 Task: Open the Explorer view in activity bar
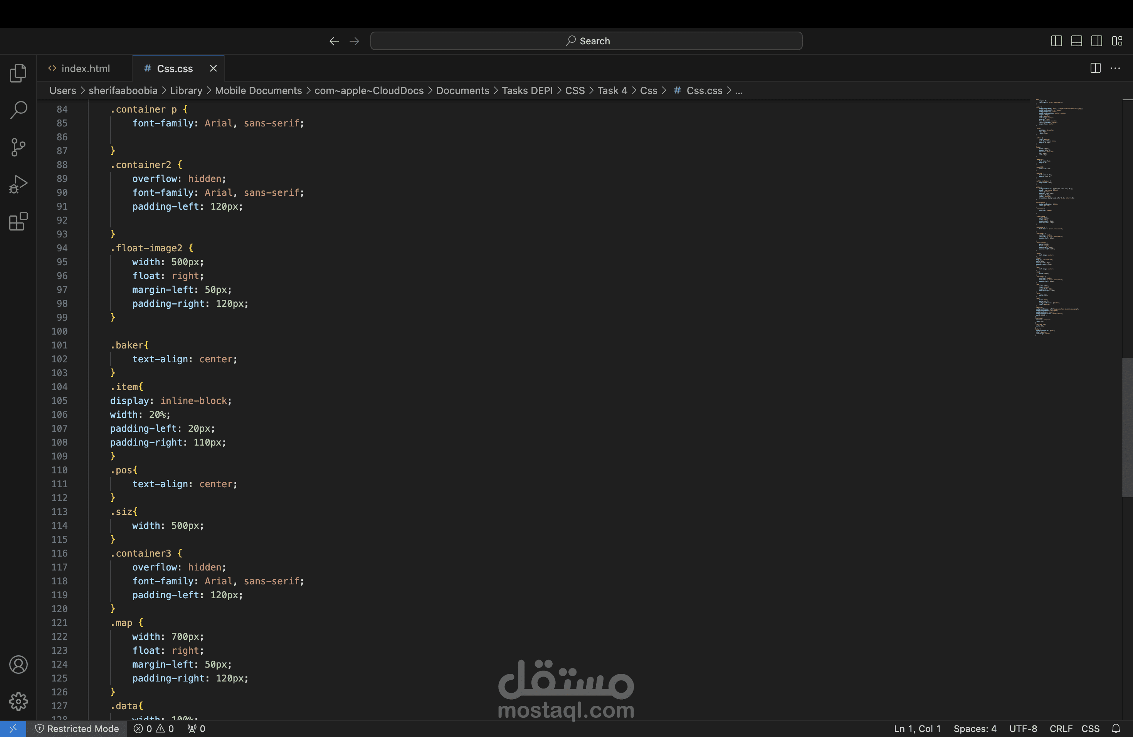tap(18, 73)
